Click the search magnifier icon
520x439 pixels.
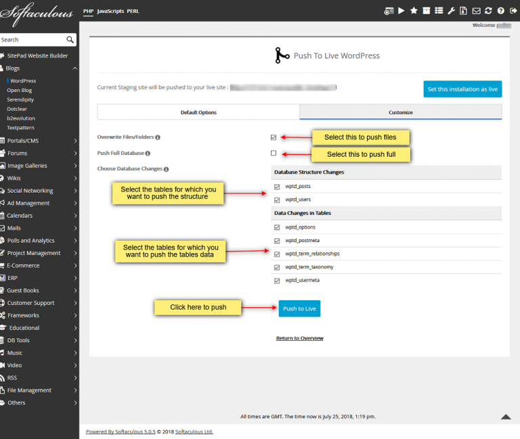[70, 40]
